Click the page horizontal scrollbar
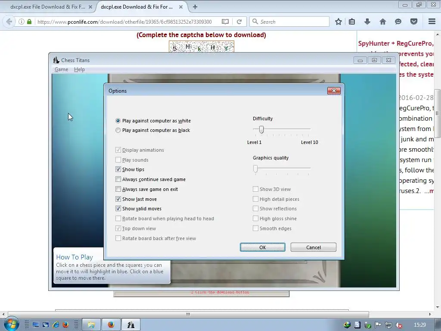The height and width of the screenshot is (331, 441). [188, 314]
